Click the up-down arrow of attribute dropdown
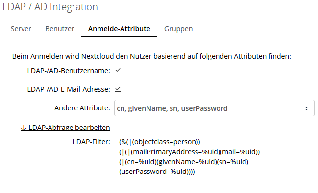This screenshot has width=318, height=193. (x=306, y=108)
